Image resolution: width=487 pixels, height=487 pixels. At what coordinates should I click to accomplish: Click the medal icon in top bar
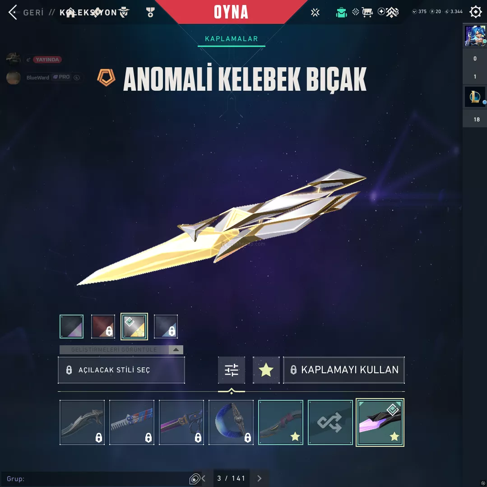[150, 13]
